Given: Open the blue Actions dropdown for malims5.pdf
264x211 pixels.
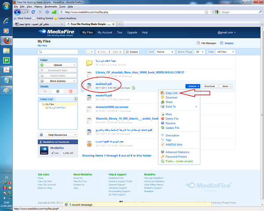Looking at the screenshot, I should pos(193,86).
